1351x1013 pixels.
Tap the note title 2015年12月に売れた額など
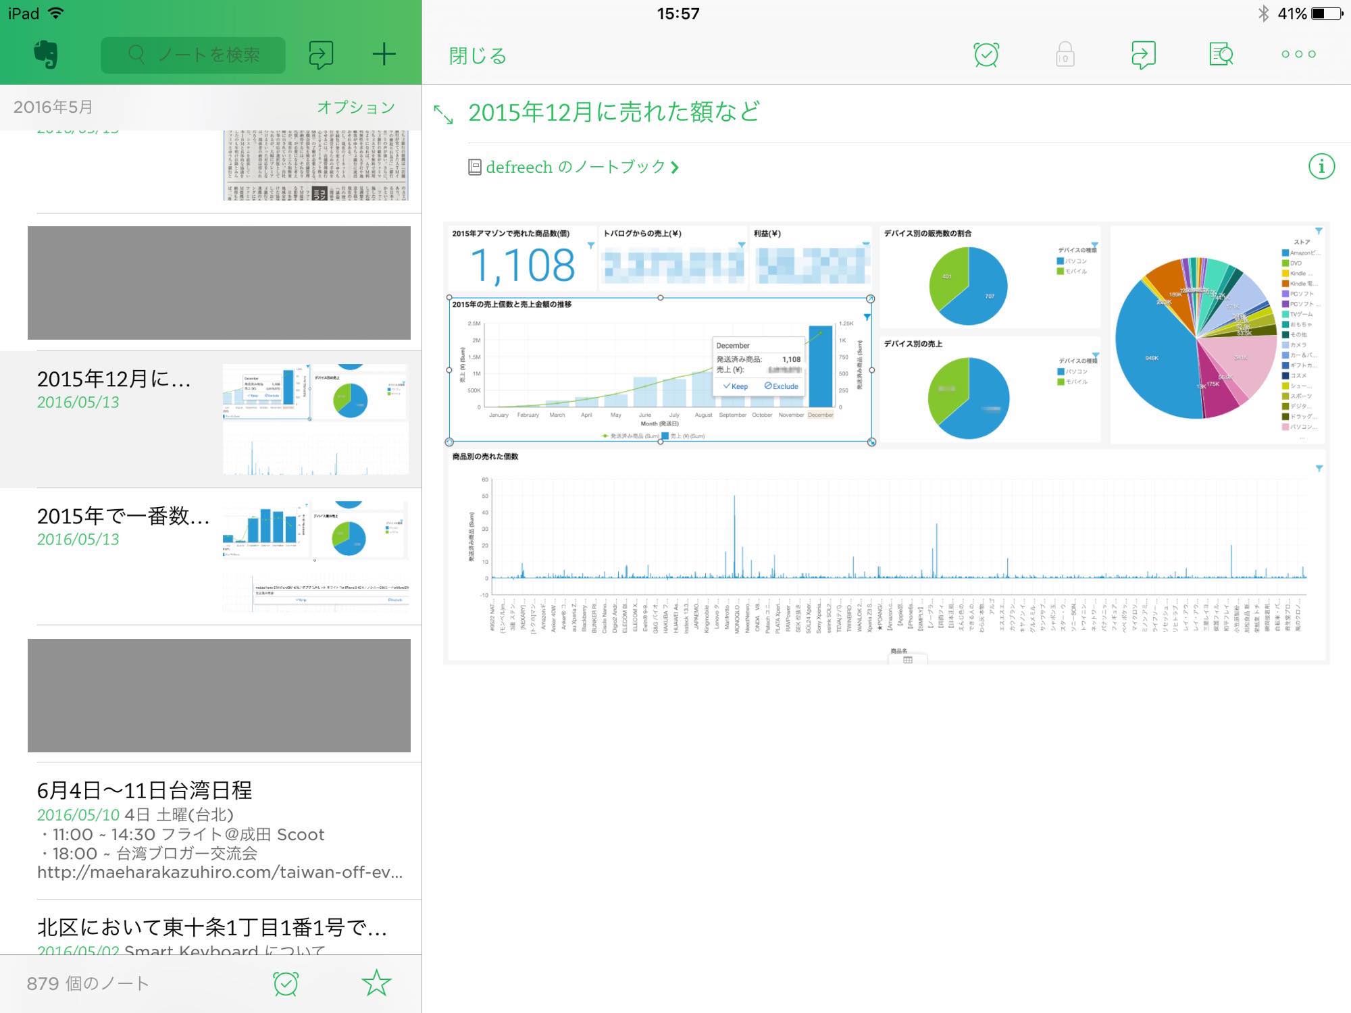pyautogui.click(x=614, y=112)
